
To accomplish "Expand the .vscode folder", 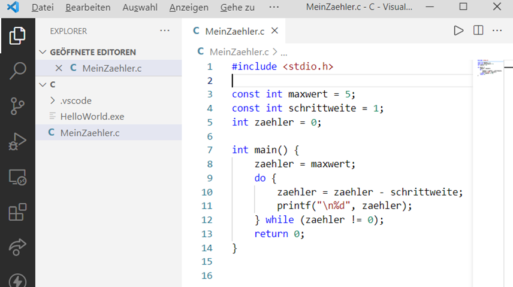I will click(x=52, y=100).
